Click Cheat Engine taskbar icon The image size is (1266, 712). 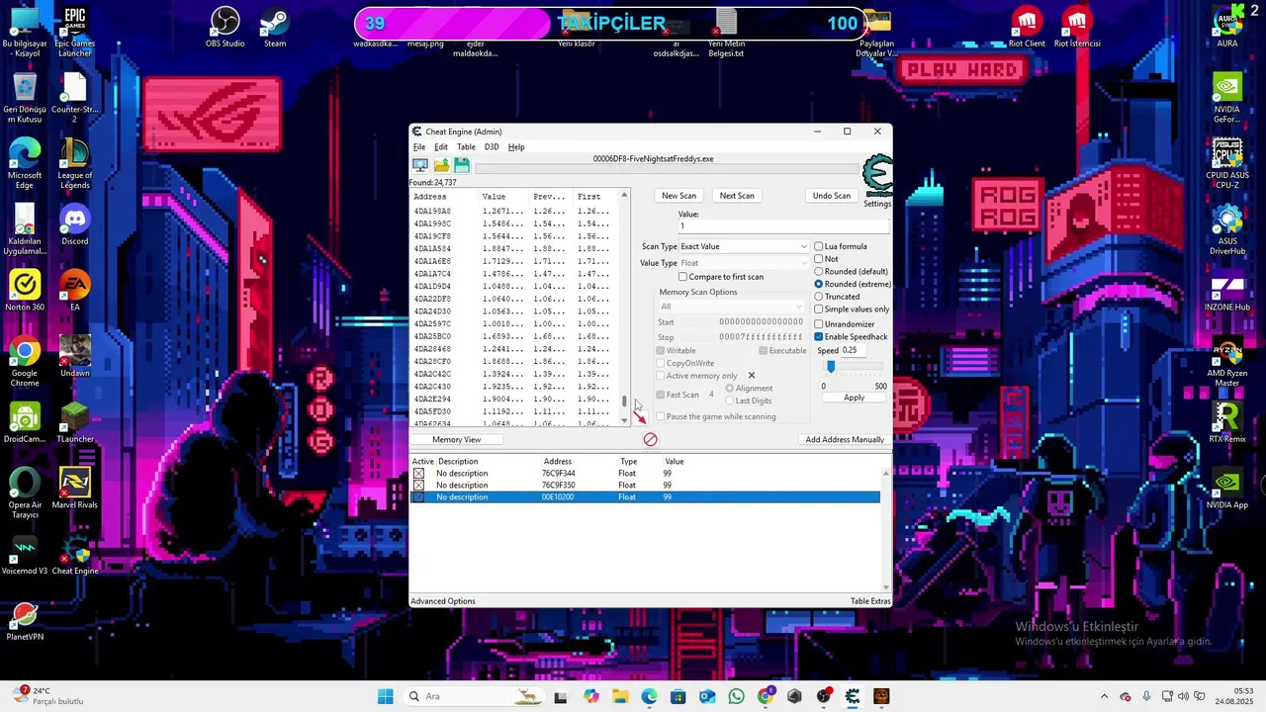(x=853, y=696)
